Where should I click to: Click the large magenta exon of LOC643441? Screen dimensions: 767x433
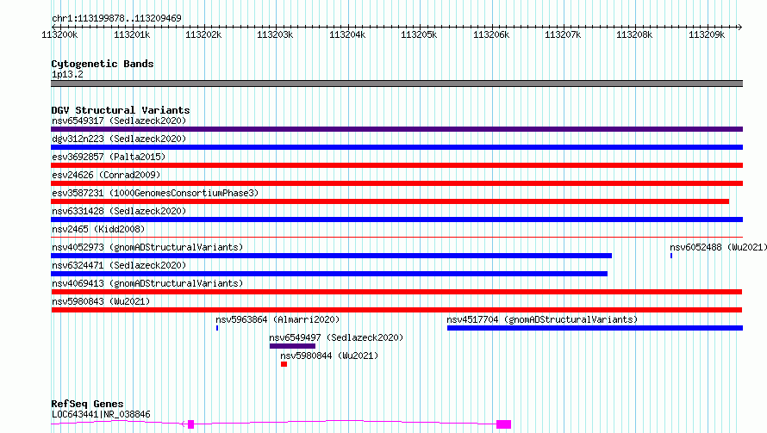point(504,424)
